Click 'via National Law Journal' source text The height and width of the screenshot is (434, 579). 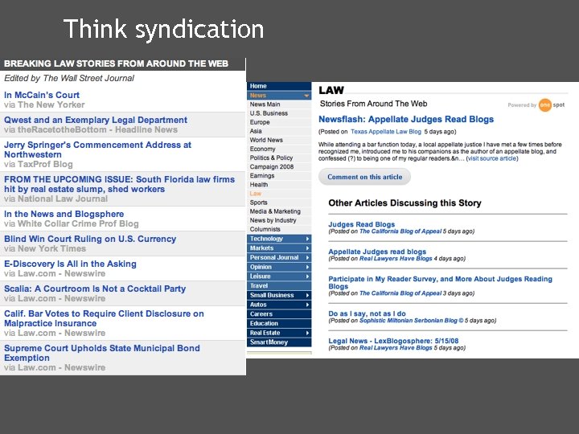55,199
